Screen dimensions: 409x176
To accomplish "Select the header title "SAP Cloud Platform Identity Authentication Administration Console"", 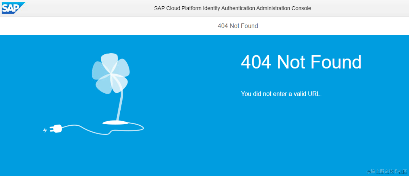I will [x=233, y=8].
